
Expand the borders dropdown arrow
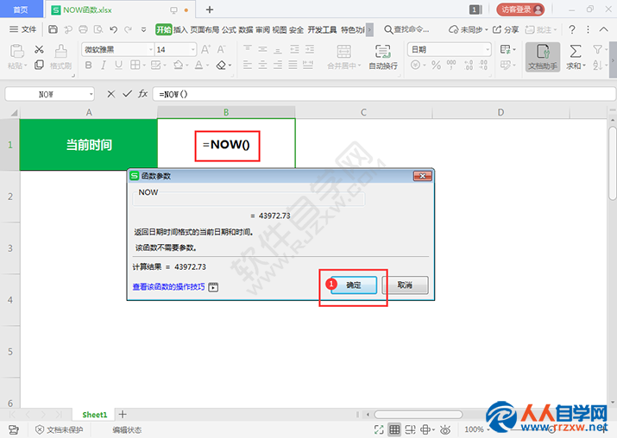[144, 66]
